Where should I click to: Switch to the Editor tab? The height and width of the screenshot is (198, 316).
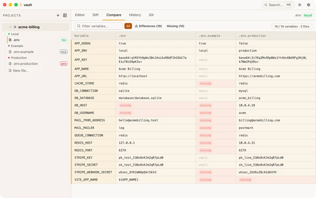(80, 15)
